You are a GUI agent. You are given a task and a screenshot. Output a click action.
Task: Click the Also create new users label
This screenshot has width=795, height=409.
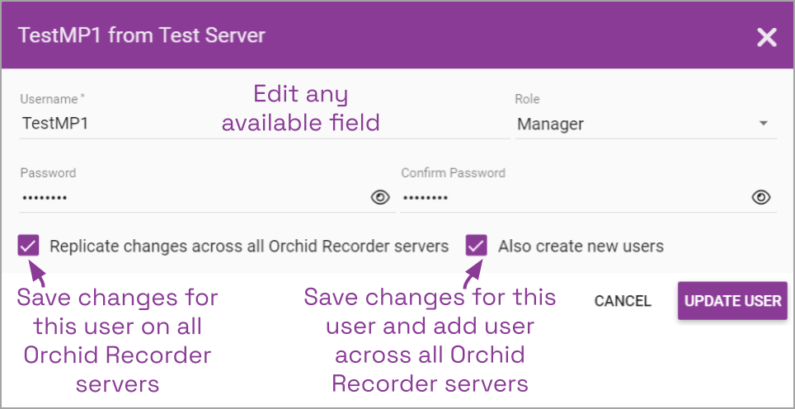point(581,247)
